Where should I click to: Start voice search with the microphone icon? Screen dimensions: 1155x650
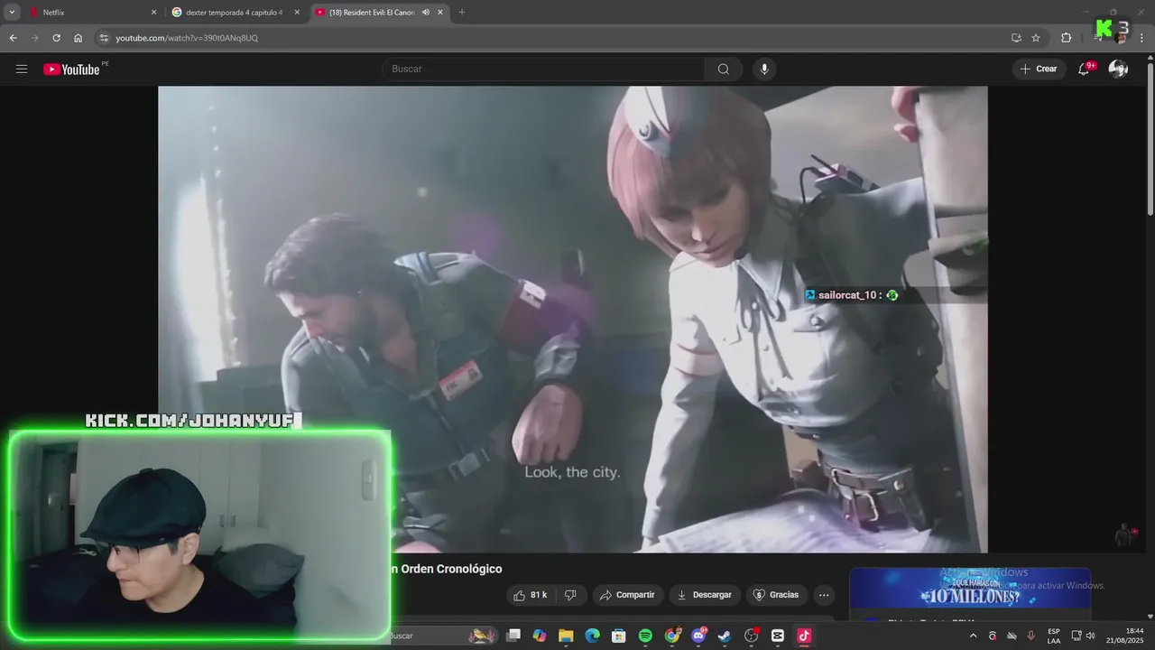764,70
